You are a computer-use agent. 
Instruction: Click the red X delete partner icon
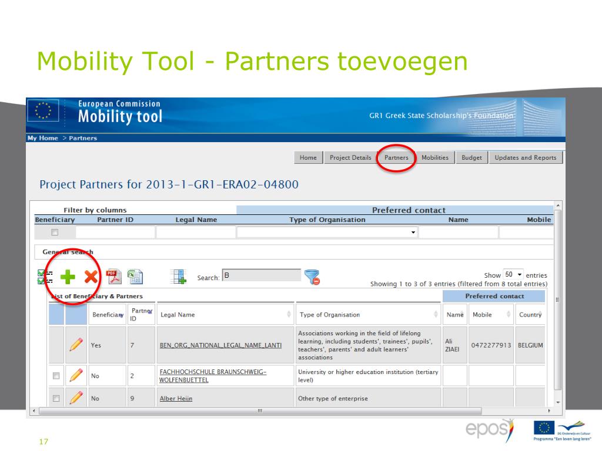click(x=91, y=277)
